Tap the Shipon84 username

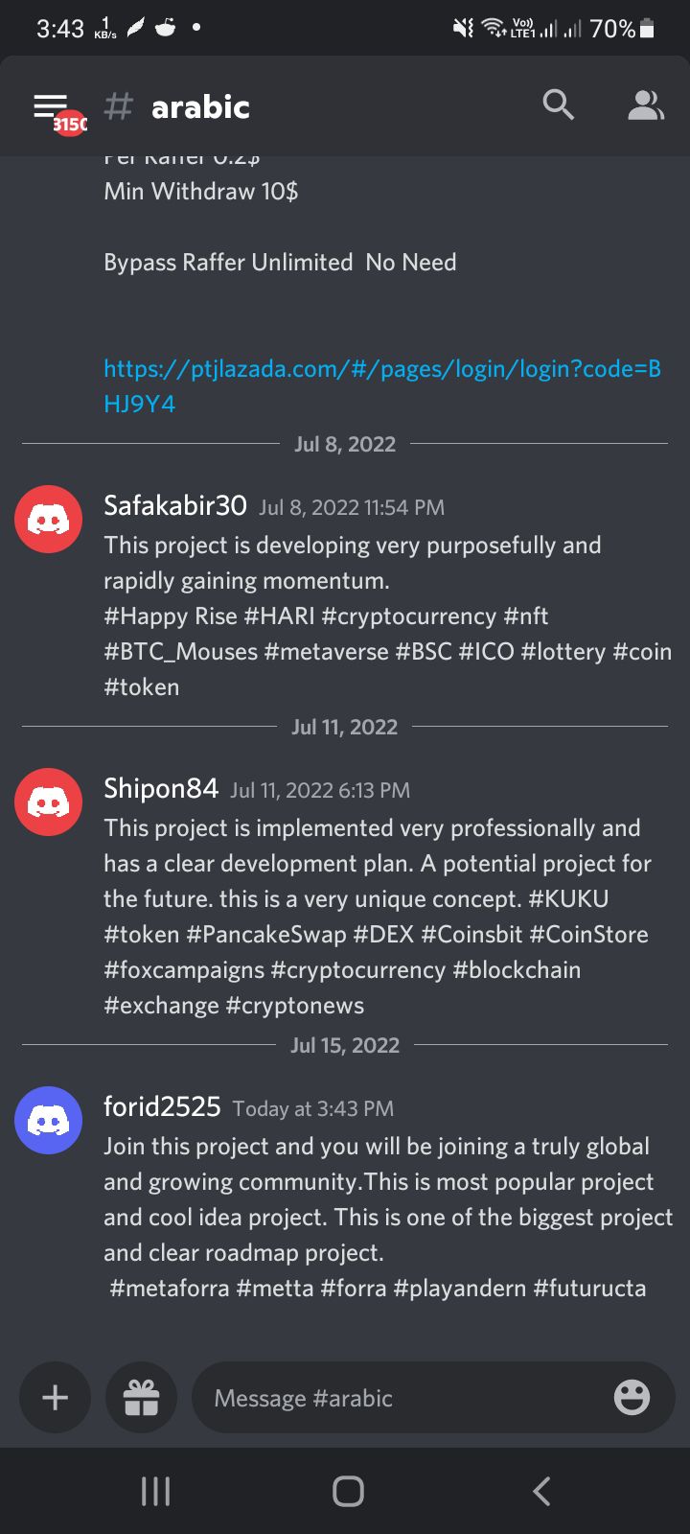(161, 788)
